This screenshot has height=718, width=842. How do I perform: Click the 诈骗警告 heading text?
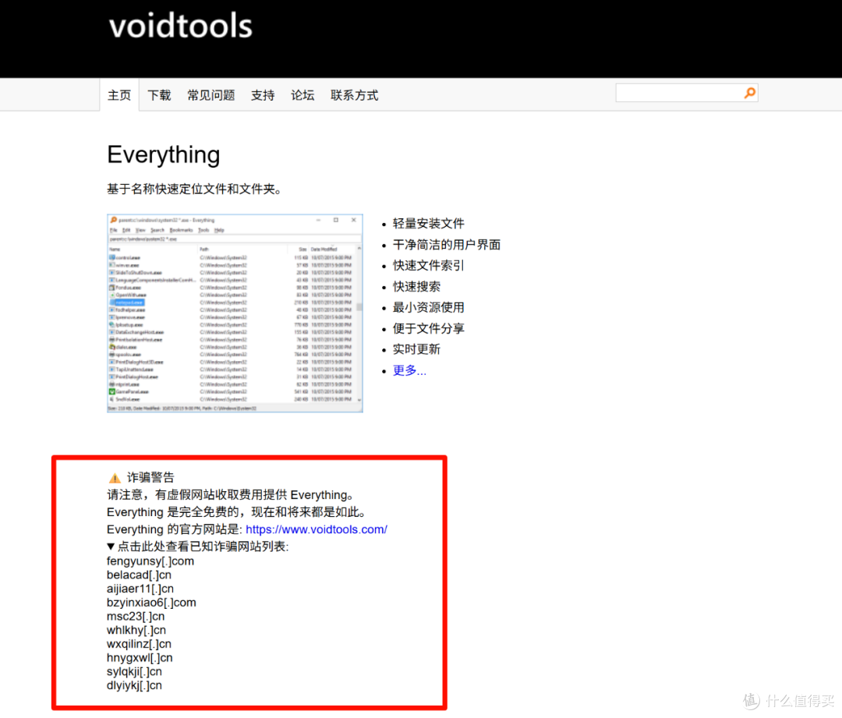click(151, 477)
